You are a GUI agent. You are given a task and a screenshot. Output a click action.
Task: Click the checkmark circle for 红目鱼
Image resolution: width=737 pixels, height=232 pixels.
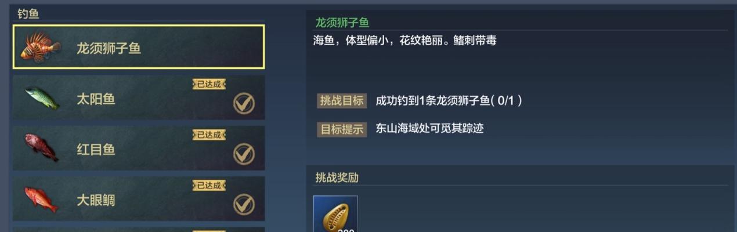[244, 154]
